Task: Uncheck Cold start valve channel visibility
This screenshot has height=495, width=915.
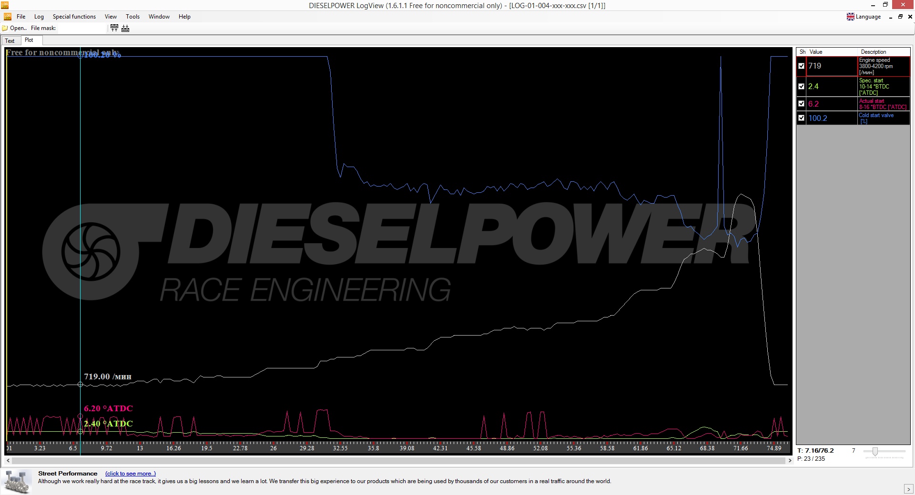Action: [802, 118]
